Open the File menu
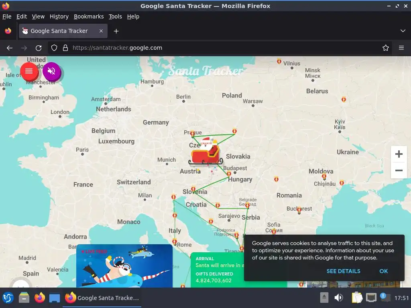Screen dimensions: 411x308 pyautogui.click(x=7, y=16)
